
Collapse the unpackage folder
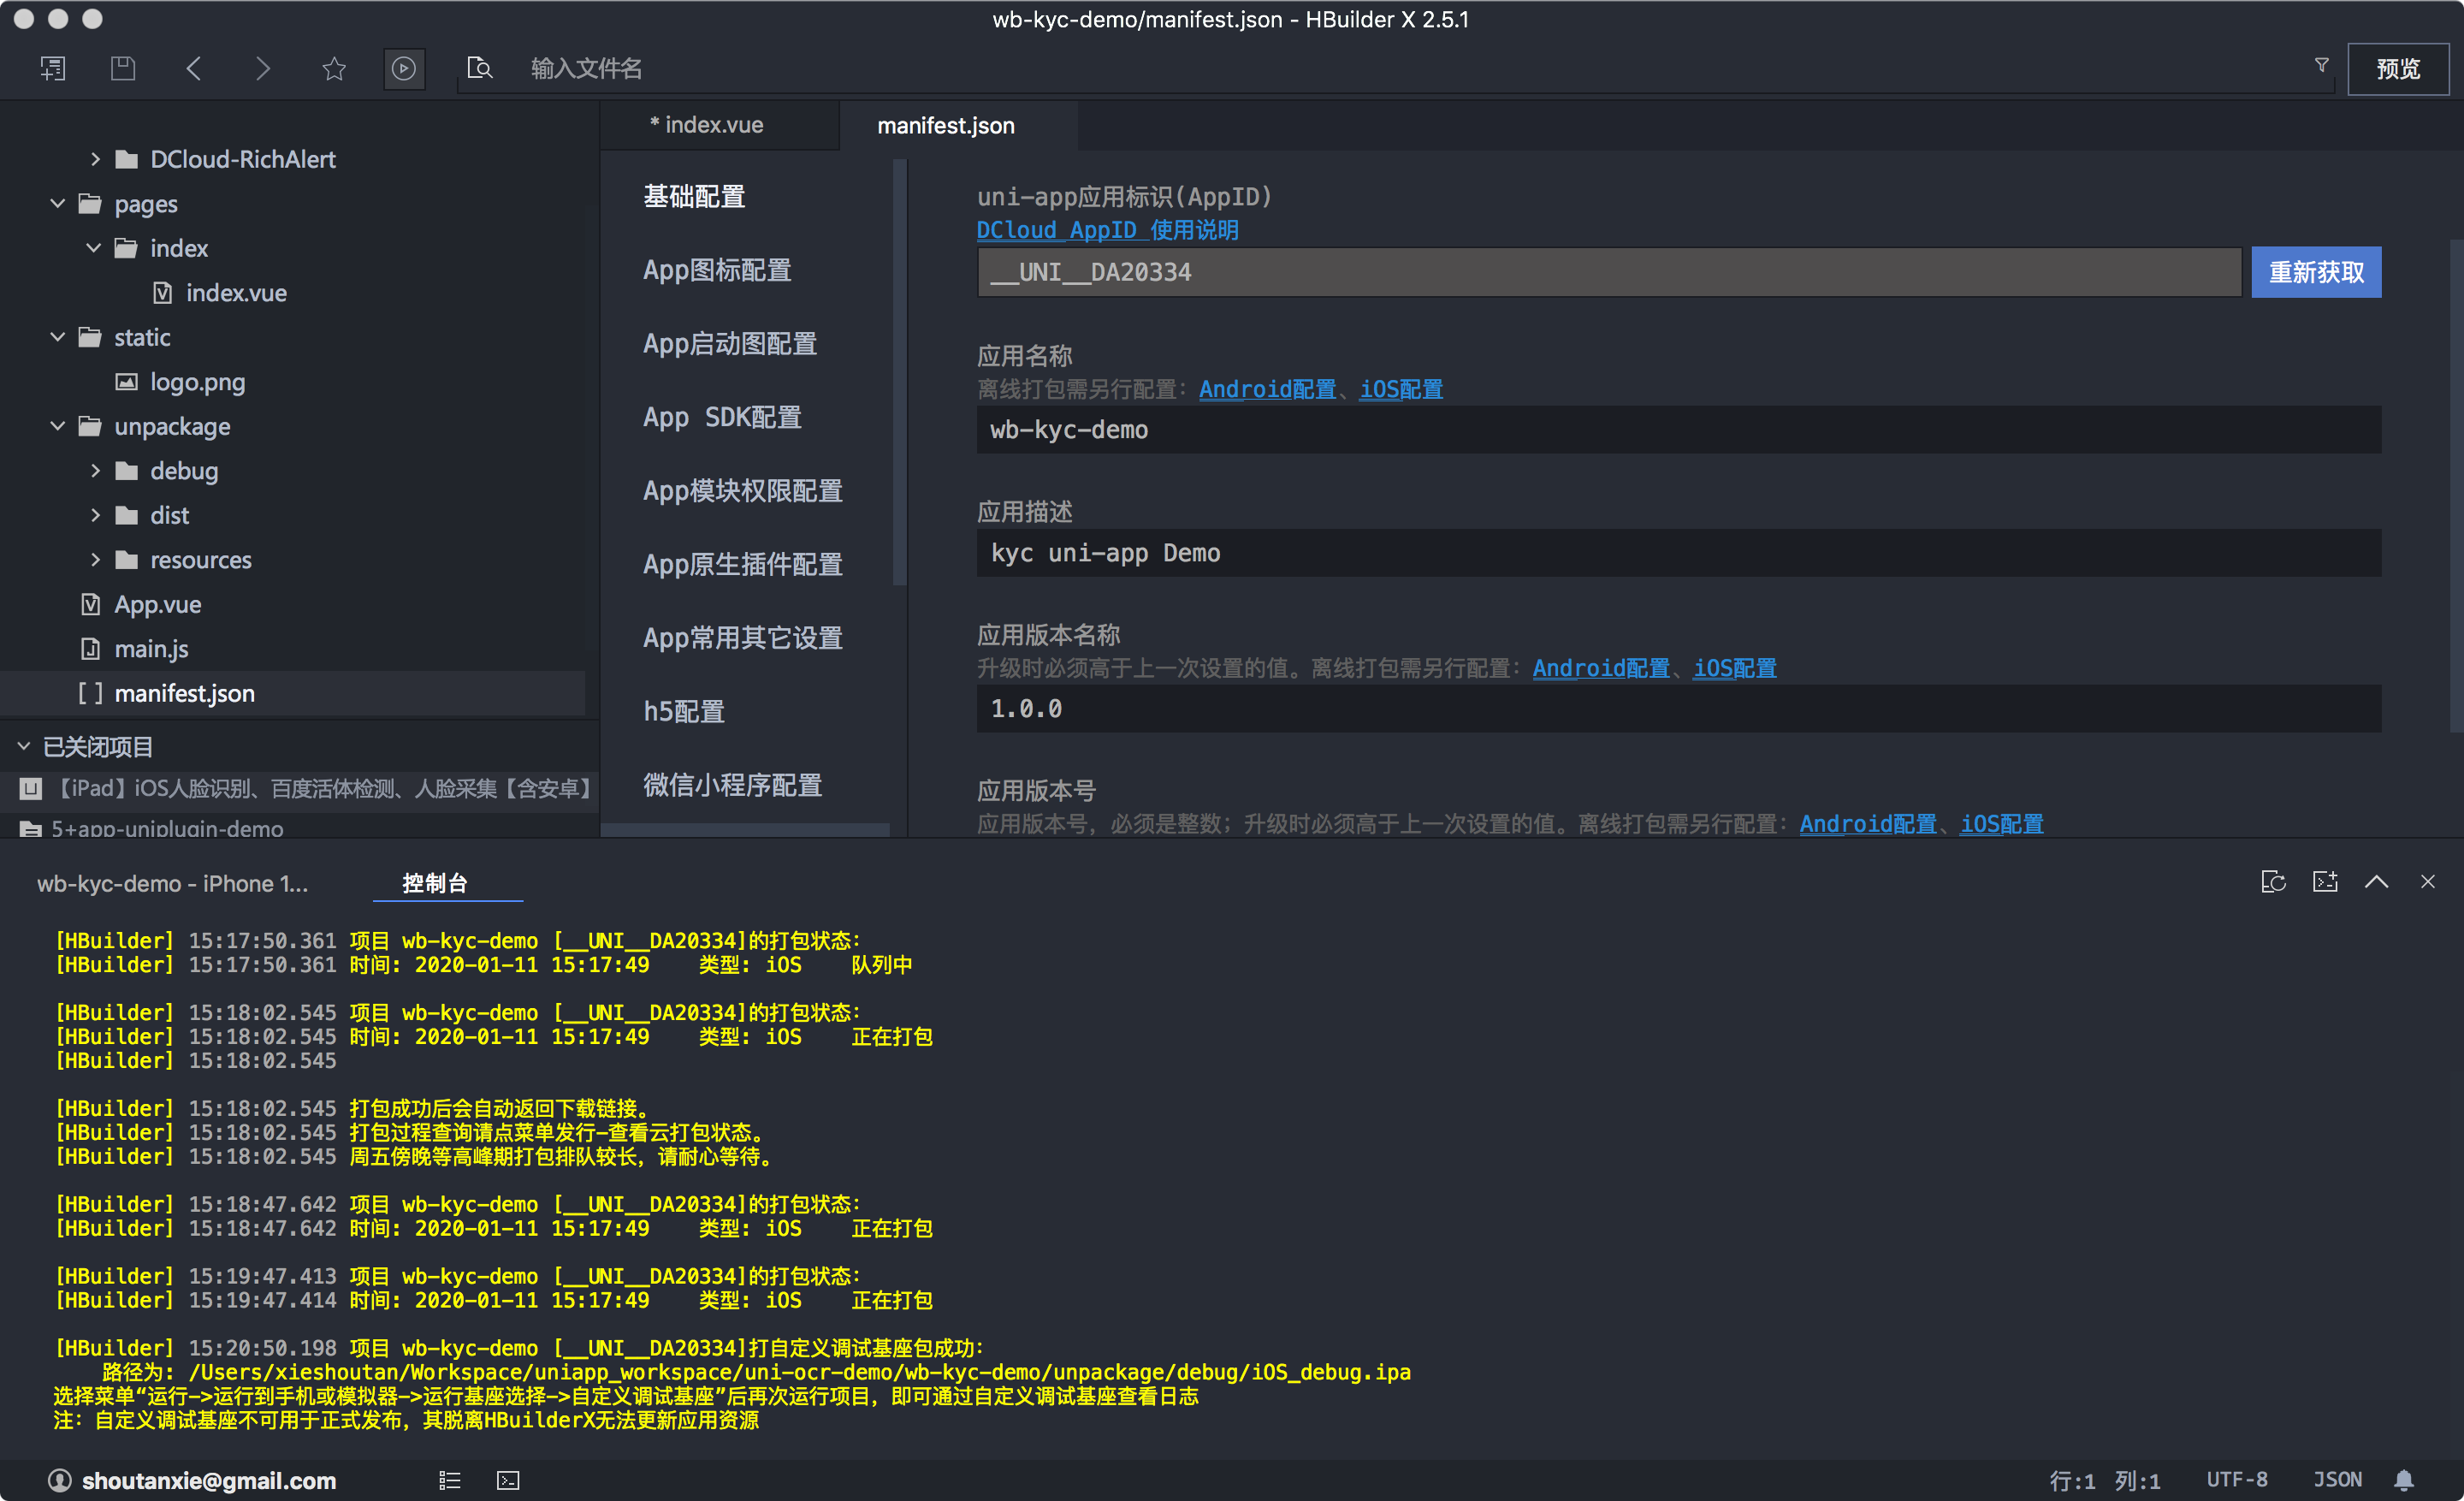pos(58,426)
